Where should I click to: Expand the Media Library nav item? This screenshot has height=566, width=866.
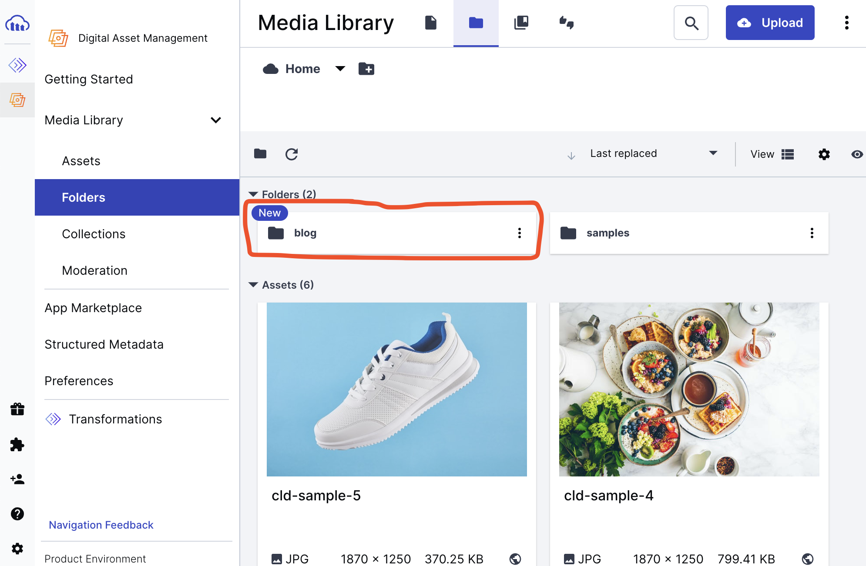[x=217, y=120]
